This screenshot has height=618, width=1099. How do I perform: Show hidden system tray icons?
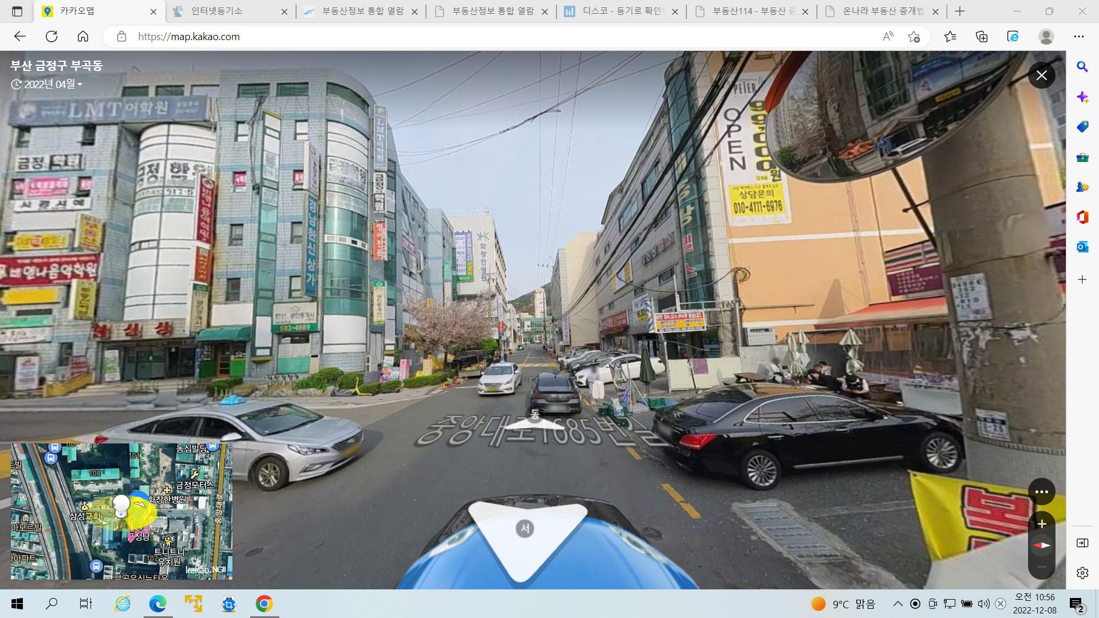pos(898,604)
